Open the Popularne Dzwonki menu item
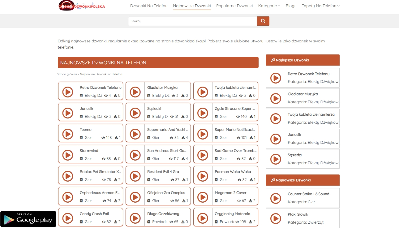The width and height of the screenshot is (399, 228). pos(234,6)
